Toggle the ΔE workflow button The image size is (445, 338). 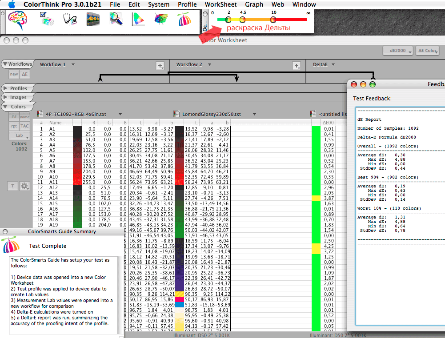[25, 74]
